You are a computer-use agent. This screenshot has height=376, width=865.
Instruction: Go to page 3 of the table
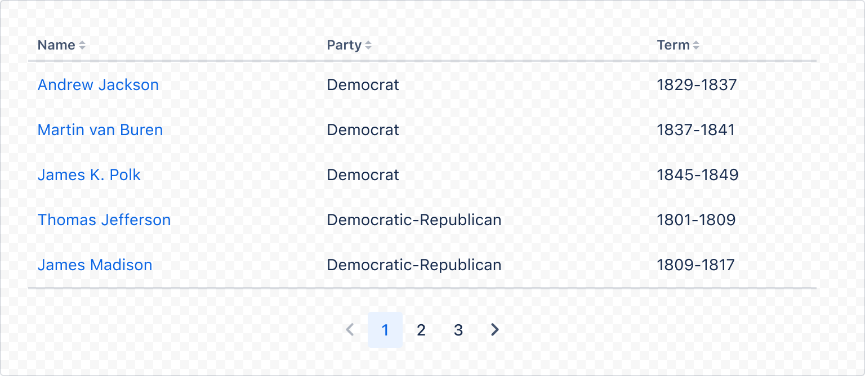(x=458, y=330)
